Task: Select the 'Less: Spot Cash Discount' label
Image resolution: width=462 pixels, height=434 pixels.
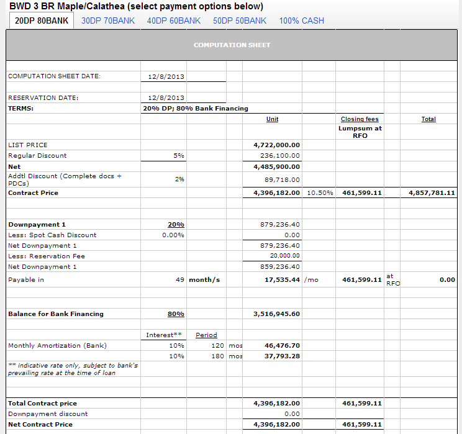Action: point(52,235)
